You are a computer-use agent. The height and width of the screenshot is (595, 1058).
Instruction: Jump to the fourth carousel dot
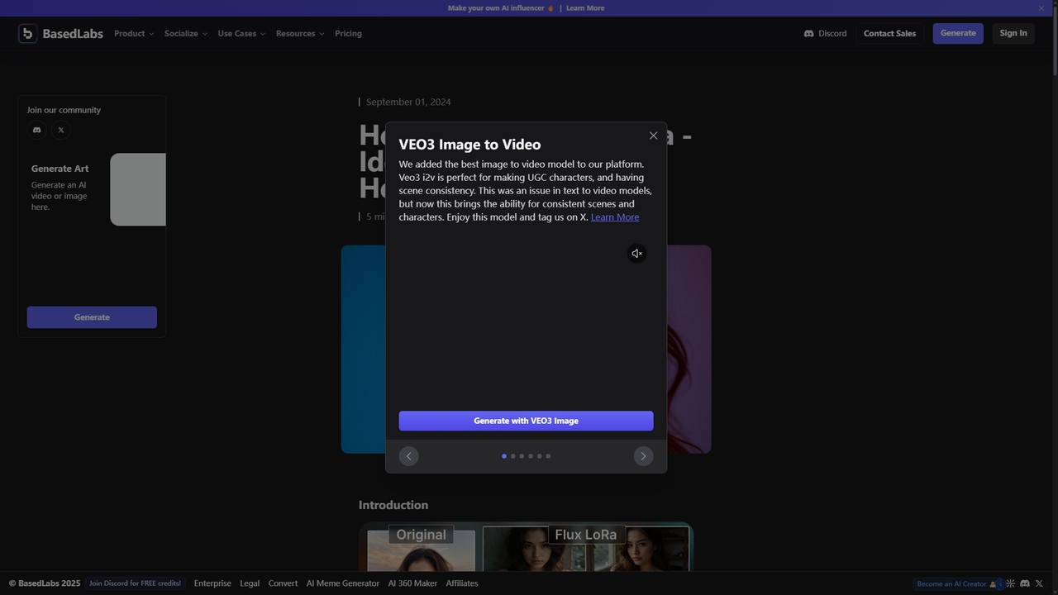(x=531, y=456)
